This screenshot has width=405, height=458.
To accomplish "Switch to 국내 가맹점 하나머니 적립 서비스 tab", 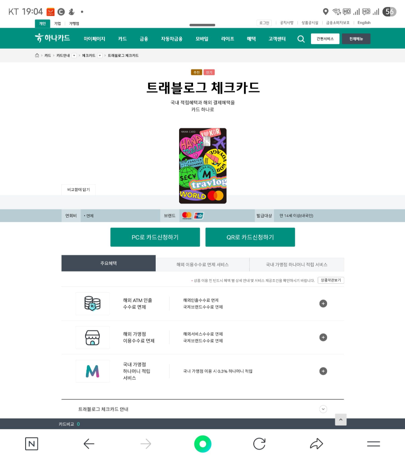I will (x=297, y=264).
